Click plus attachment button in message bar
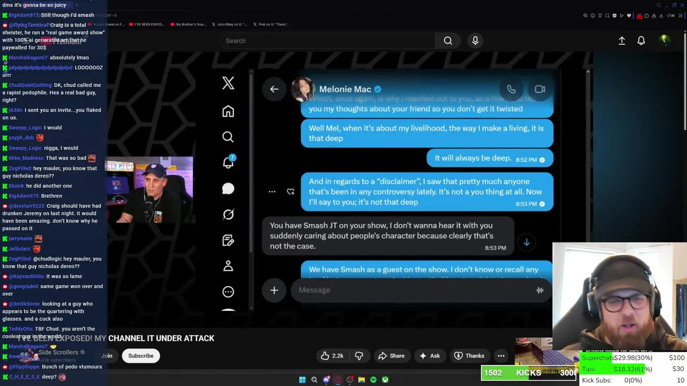The height and width of the screenshot is (386, 687). [274, 290]
